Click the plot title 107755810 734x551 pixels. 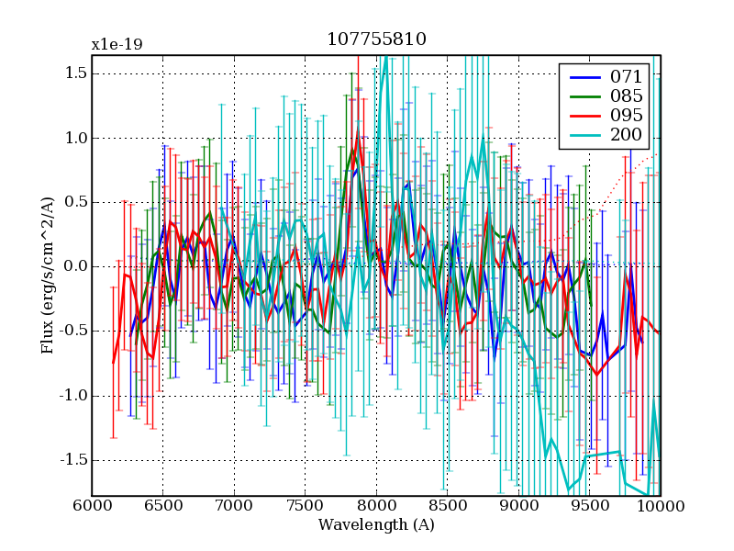click(376, 39)
